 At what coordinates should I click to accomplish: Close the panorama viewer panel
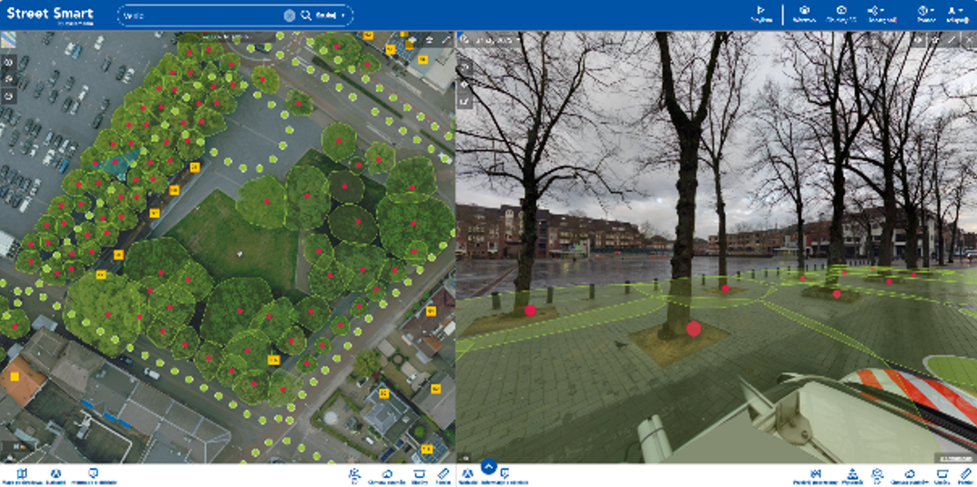coord(967,40)
